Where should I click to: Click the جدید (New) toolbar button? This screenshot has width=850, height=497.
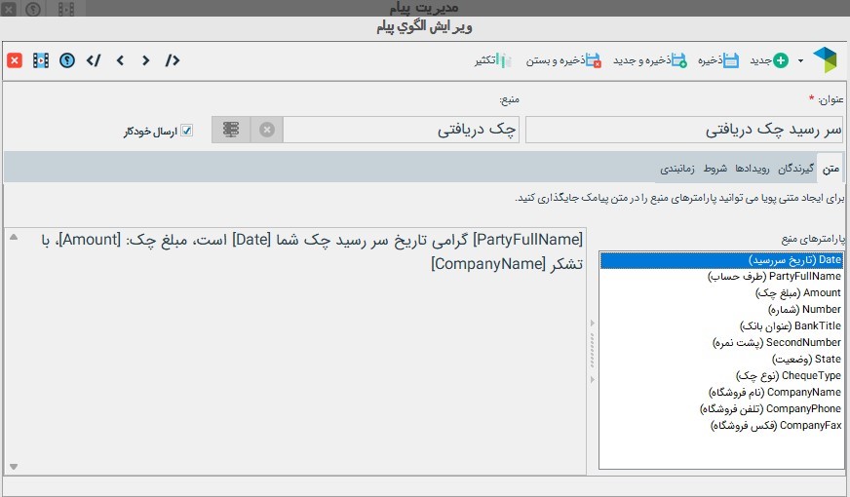768,60
